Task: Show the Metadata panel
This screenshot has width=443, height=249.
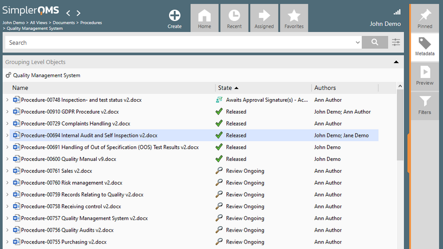Action: point(425,47)
